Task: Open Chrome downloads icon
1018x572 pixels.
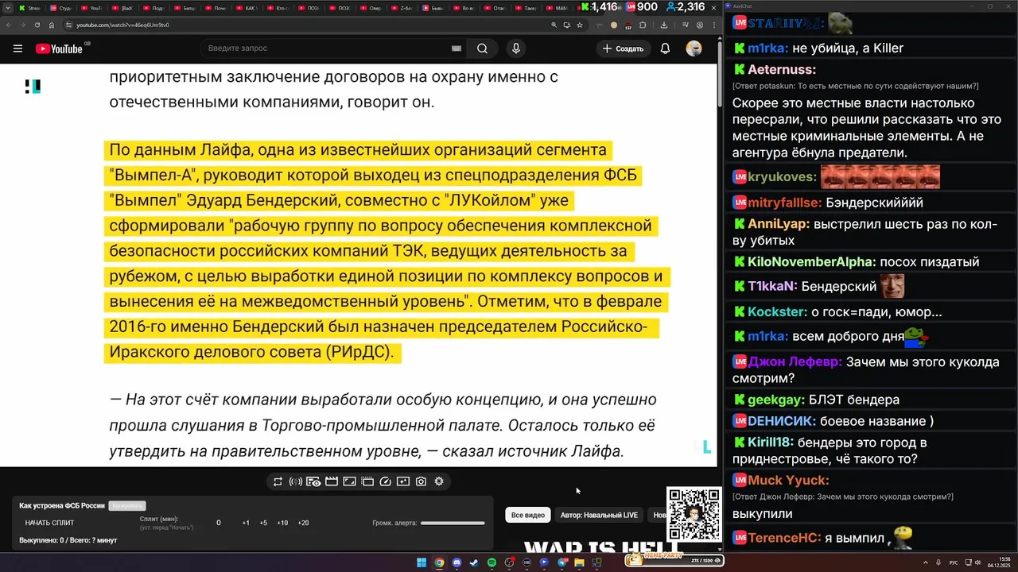Action: tap(664, 25)
